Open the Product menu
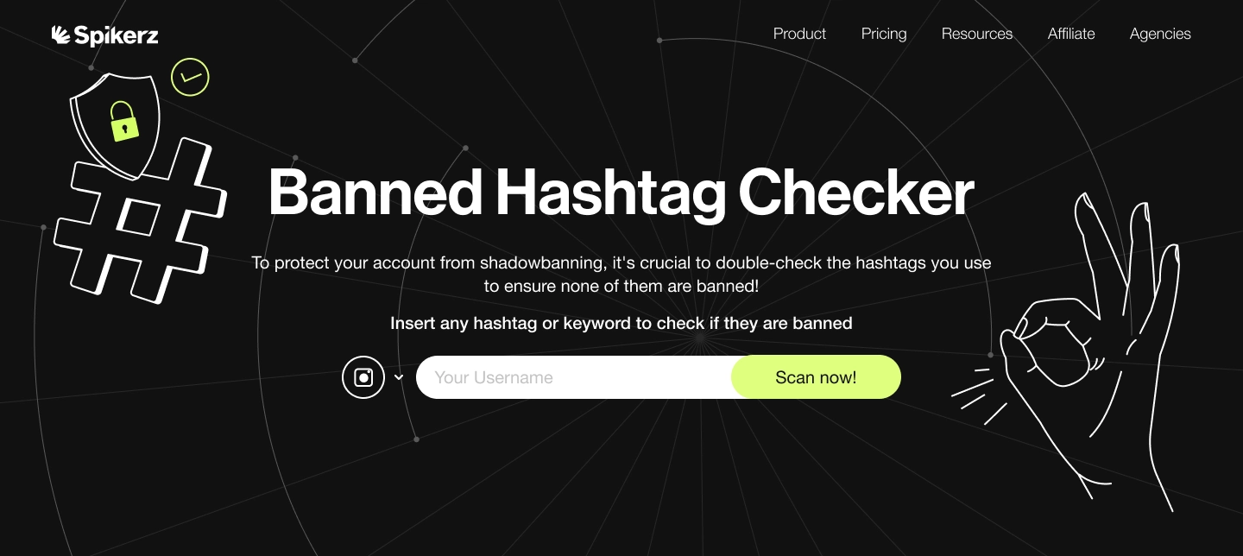The width and height of the screenshot is (1243, 556). [x=799, y=34]
